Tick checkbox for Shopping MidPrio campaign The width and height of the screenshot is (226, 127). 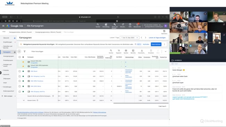pos(19,92)
